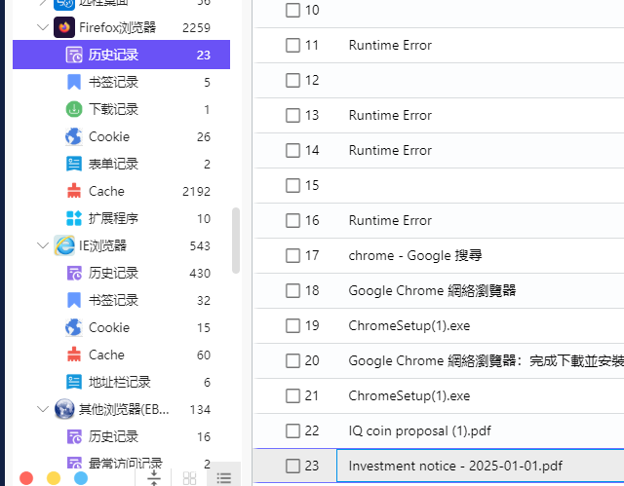Collapse the Firefox浏览器 tree node
The height and width of the screenshot is (486, 624).
click(x=43, y=27)
